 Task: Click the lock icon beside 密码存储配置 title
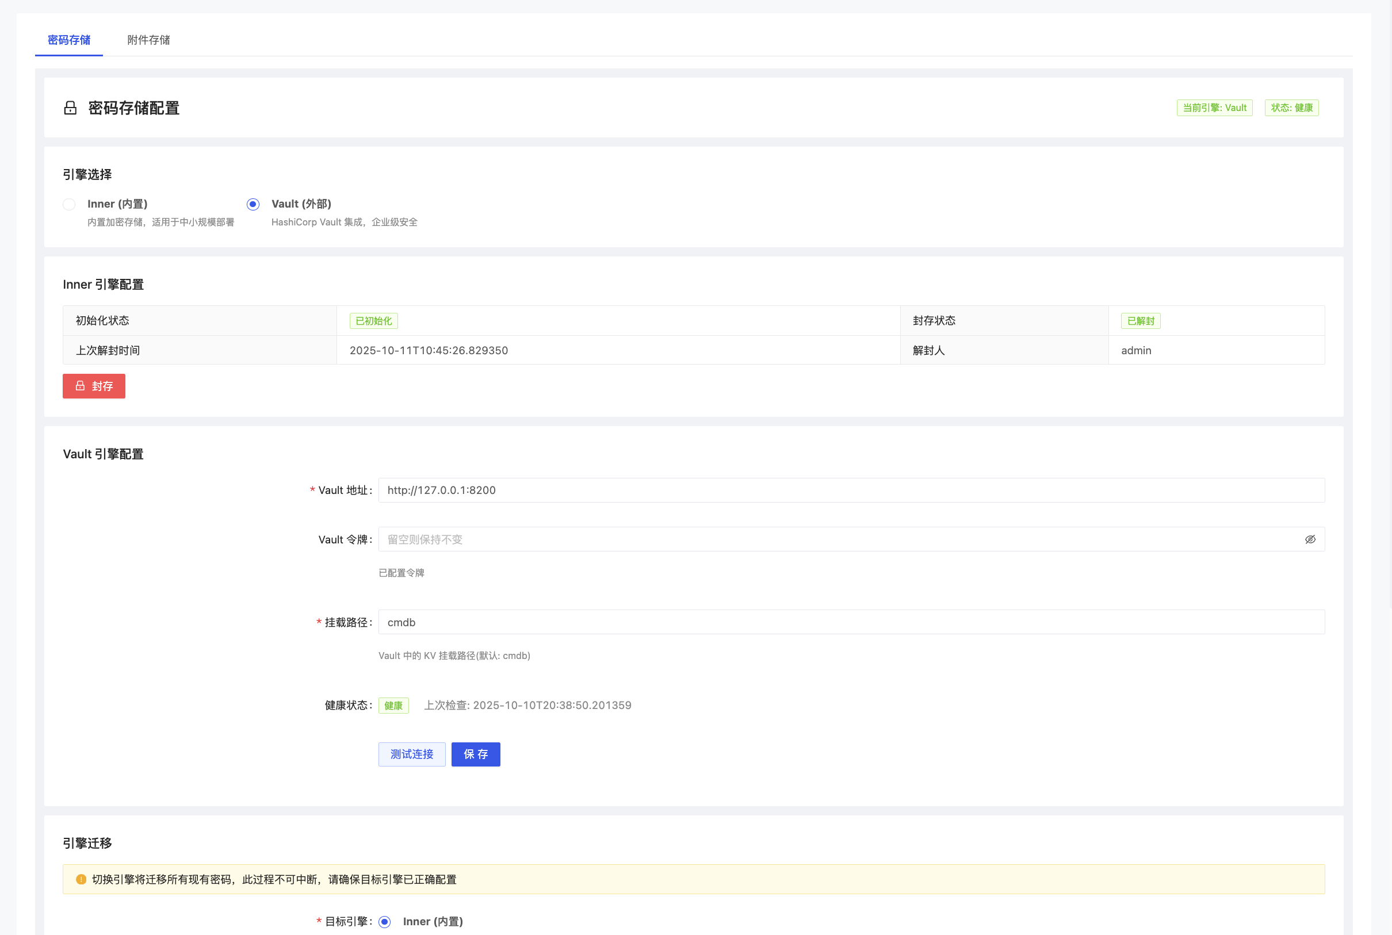[x=70, y=108]
